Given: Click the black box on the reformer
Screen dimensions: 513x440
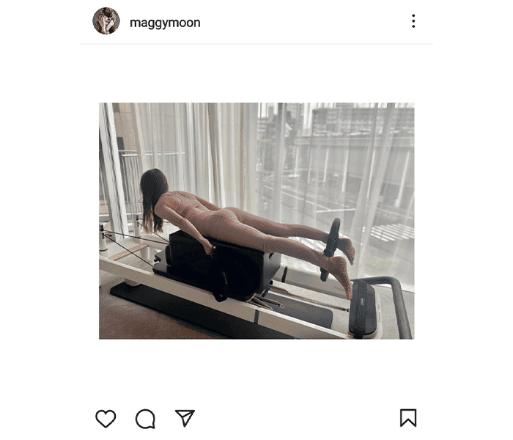Looking at the screenshot, I should coord(223,265).
